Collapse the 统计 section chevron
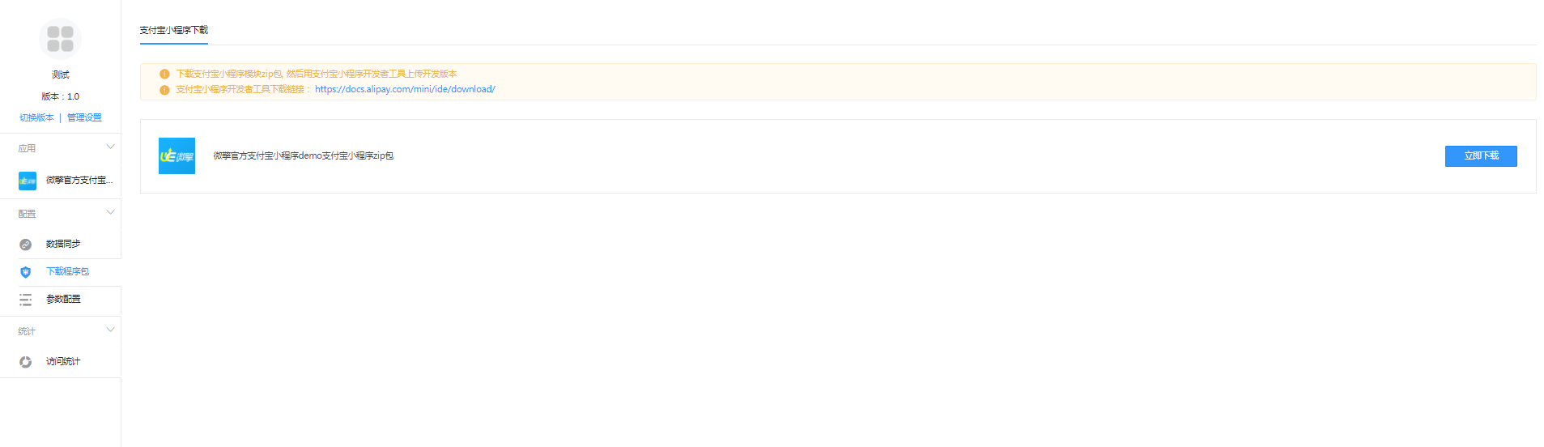The image size is (1544, 447). pyautogui.click(x=111, y=330)
